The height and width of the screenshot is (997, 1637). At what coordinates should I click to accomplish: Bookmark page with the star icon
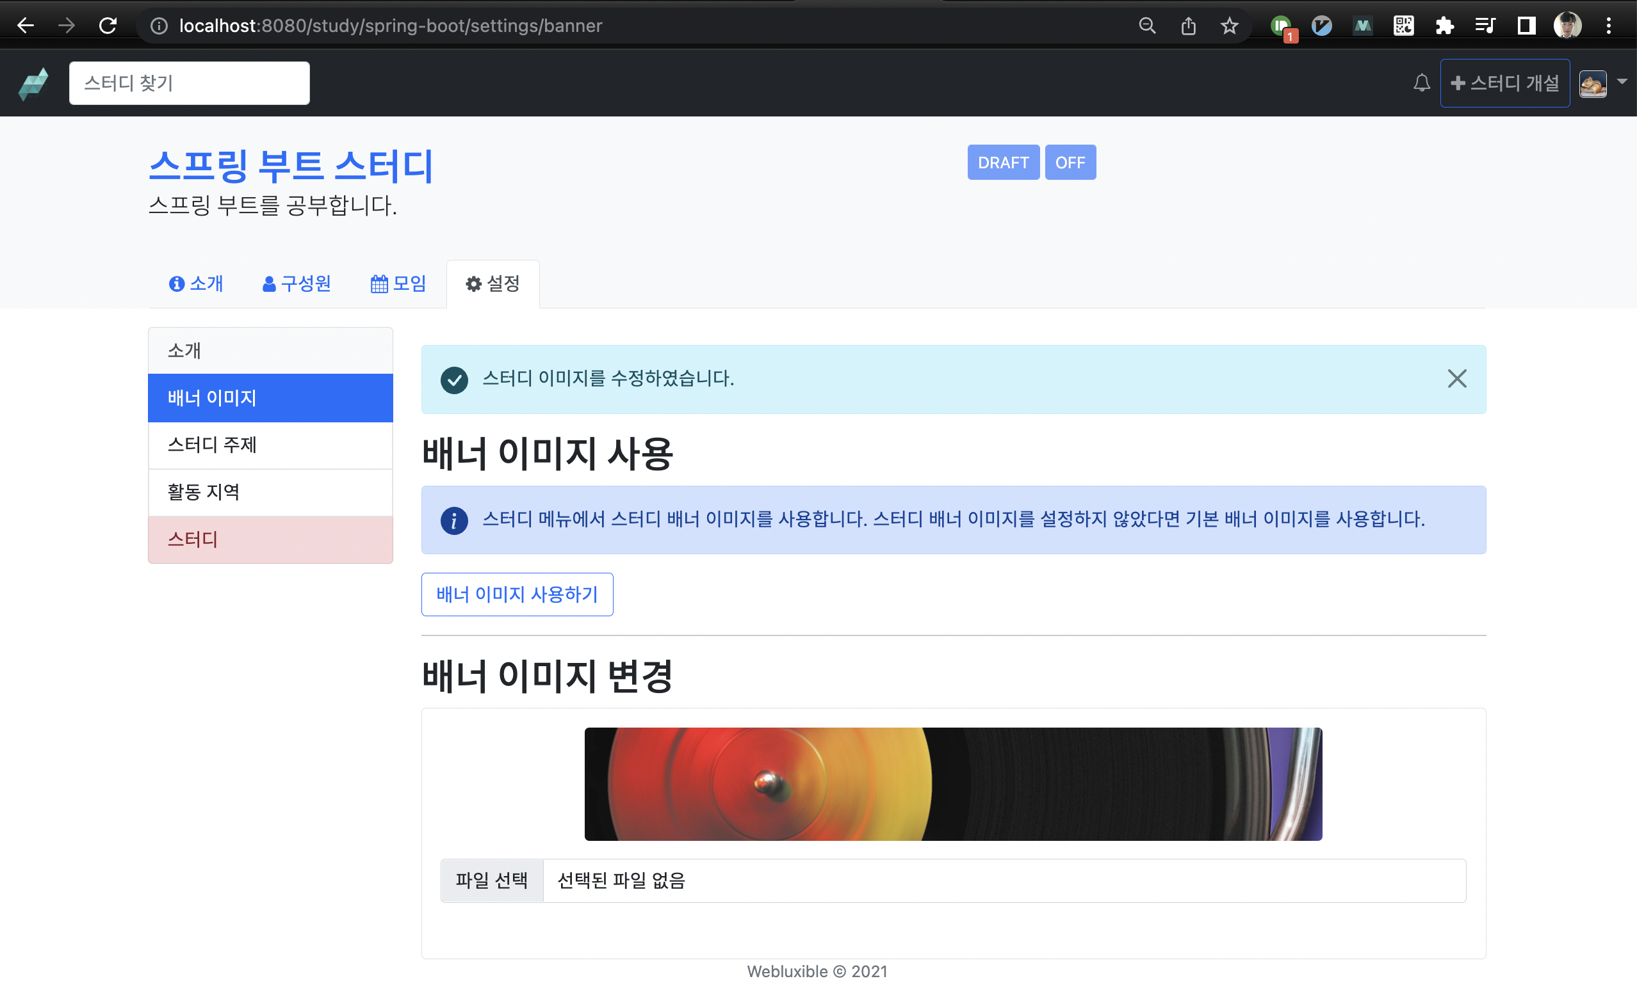(x=1229, y=26)
